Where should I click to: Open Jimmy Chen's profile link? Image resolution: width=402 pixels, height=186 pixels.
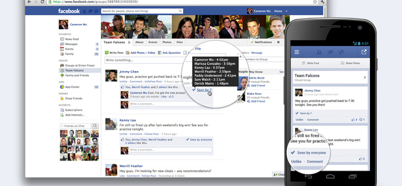[129, 72]
